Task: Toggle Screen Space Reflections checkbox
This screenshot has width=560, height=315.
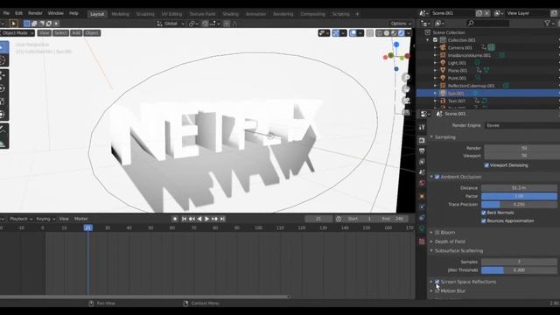Action: [x=437, y=282]
